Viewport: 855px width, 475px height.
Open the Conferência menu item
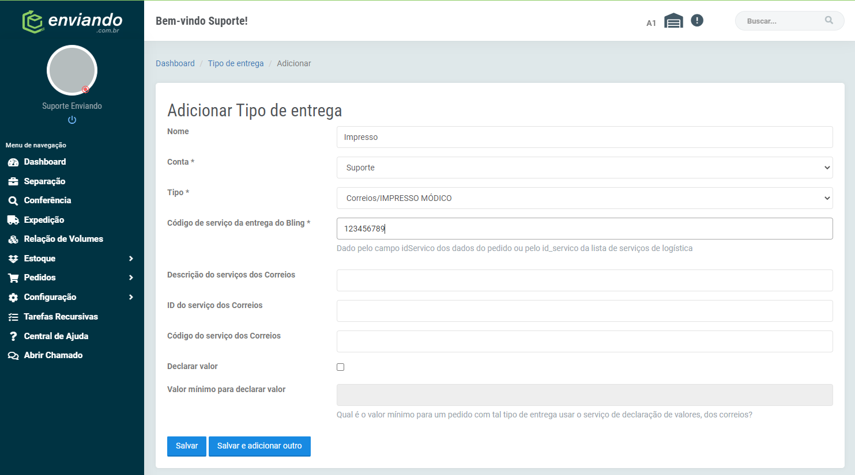tap(47, 200)
